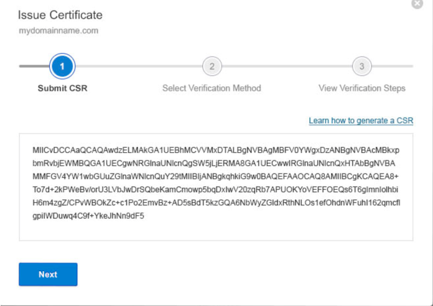This screenshot has width=433, height=306.
Task: Select the step 3 circle icon
Action: click(x=361, y=67)
